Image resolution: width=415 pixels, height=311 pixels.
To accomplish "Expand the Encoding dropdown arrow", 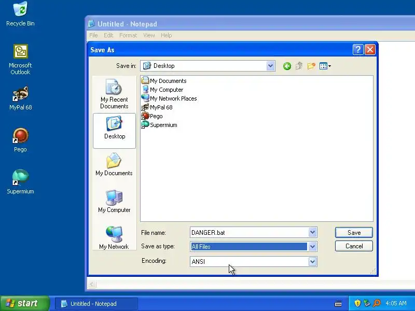I will click(312, 262).
